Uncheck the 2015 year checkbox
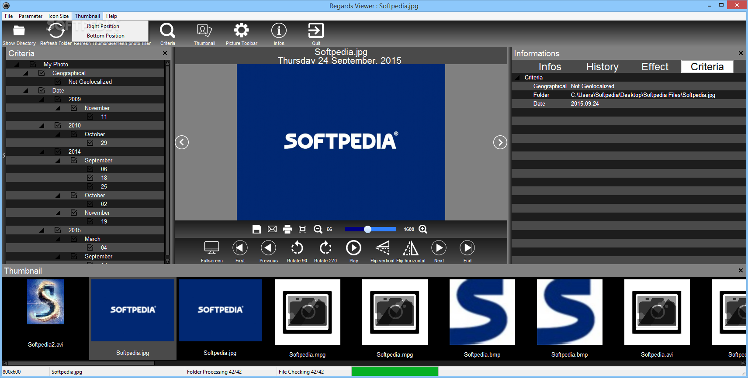 [58, 230]
